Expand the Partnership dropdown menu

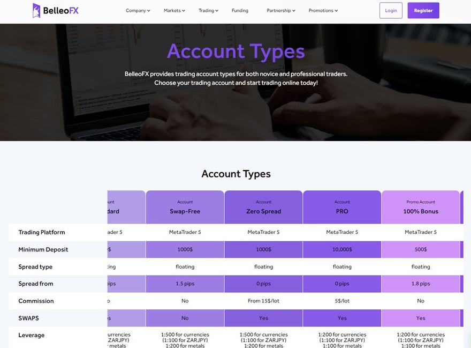[281, 11]
